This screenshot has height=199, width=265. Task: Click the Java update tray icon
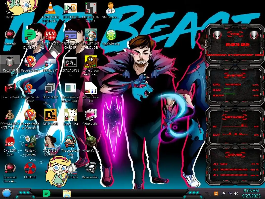click(x=216, y=193)
